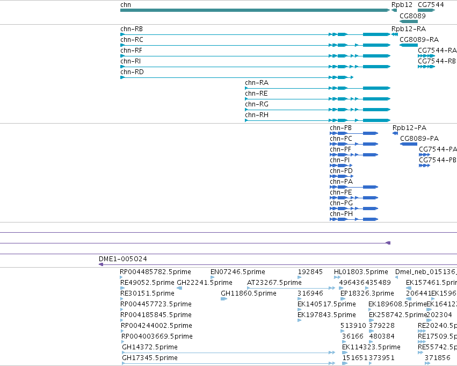Select the CG7544 gene label
The image size is (457, 366).
pos(431,5)
